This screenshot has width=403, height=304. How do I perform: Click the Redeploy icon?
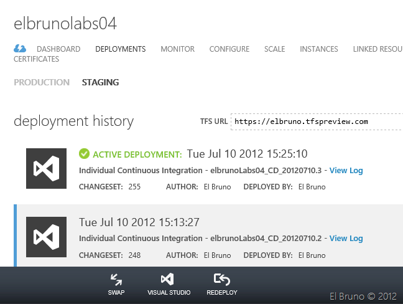point(221,280)
